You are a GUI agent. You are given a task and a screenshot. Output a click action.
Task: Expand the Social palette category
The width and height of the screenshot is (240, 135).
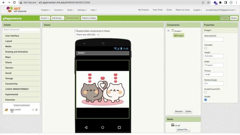21,73
